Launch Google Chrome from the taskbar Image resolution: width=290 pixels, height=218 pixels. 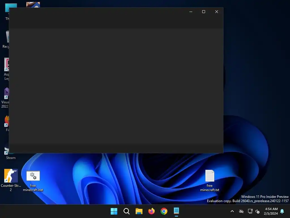point(164,211)
